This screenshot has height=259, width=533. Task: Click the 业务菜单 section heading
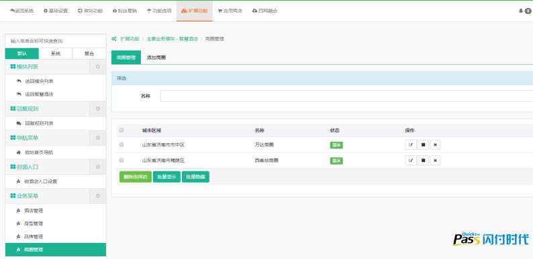click(24, 196)
